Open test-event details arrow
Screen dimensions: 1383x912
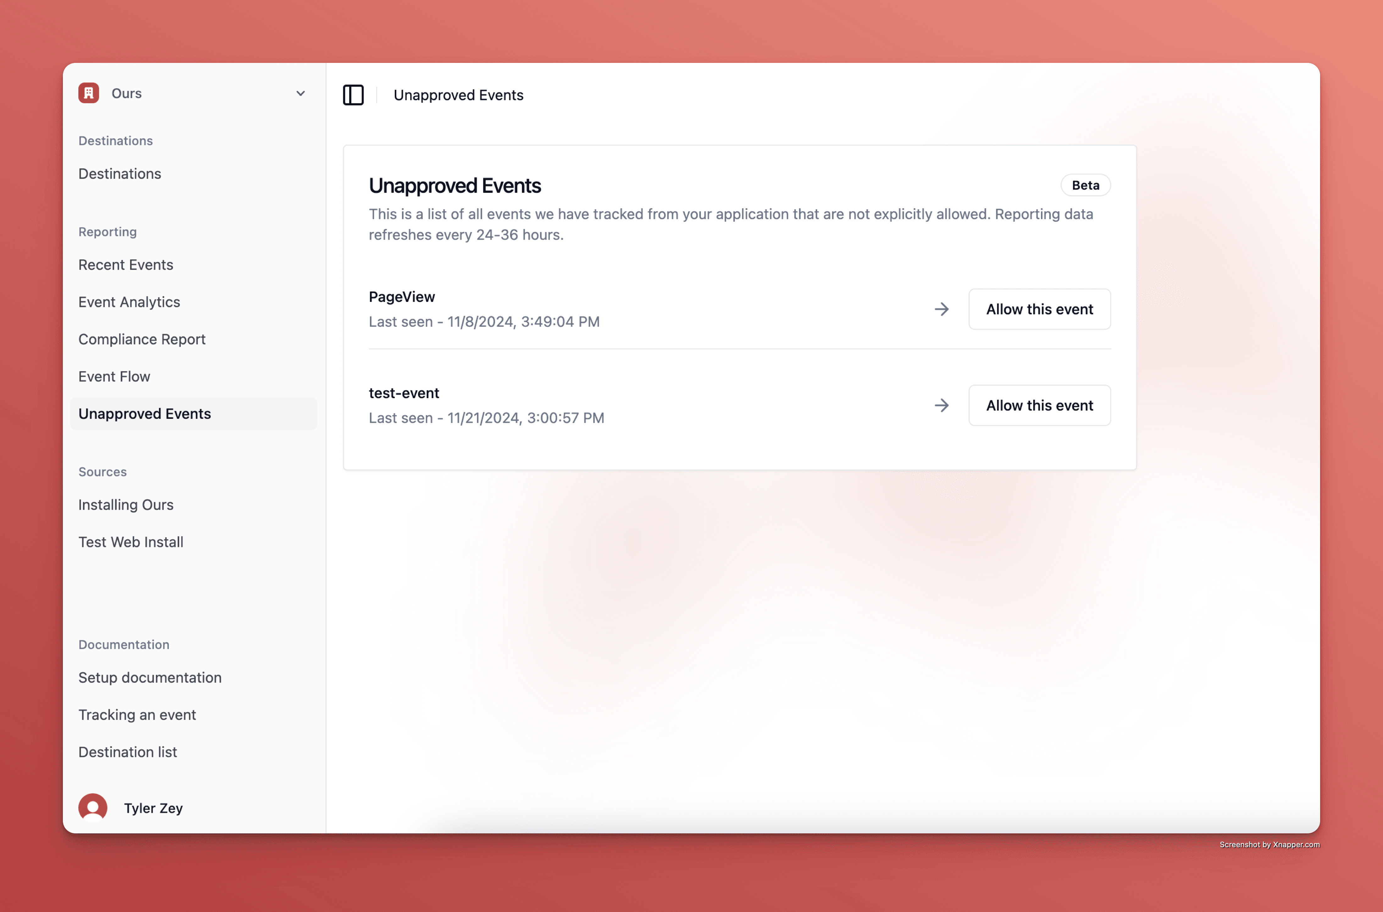pyautogui.click(x=942, y=405)
